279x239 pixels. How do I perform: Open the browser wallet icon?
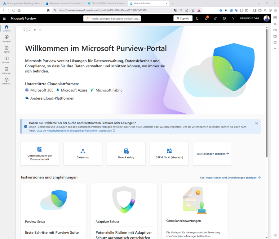260,10
